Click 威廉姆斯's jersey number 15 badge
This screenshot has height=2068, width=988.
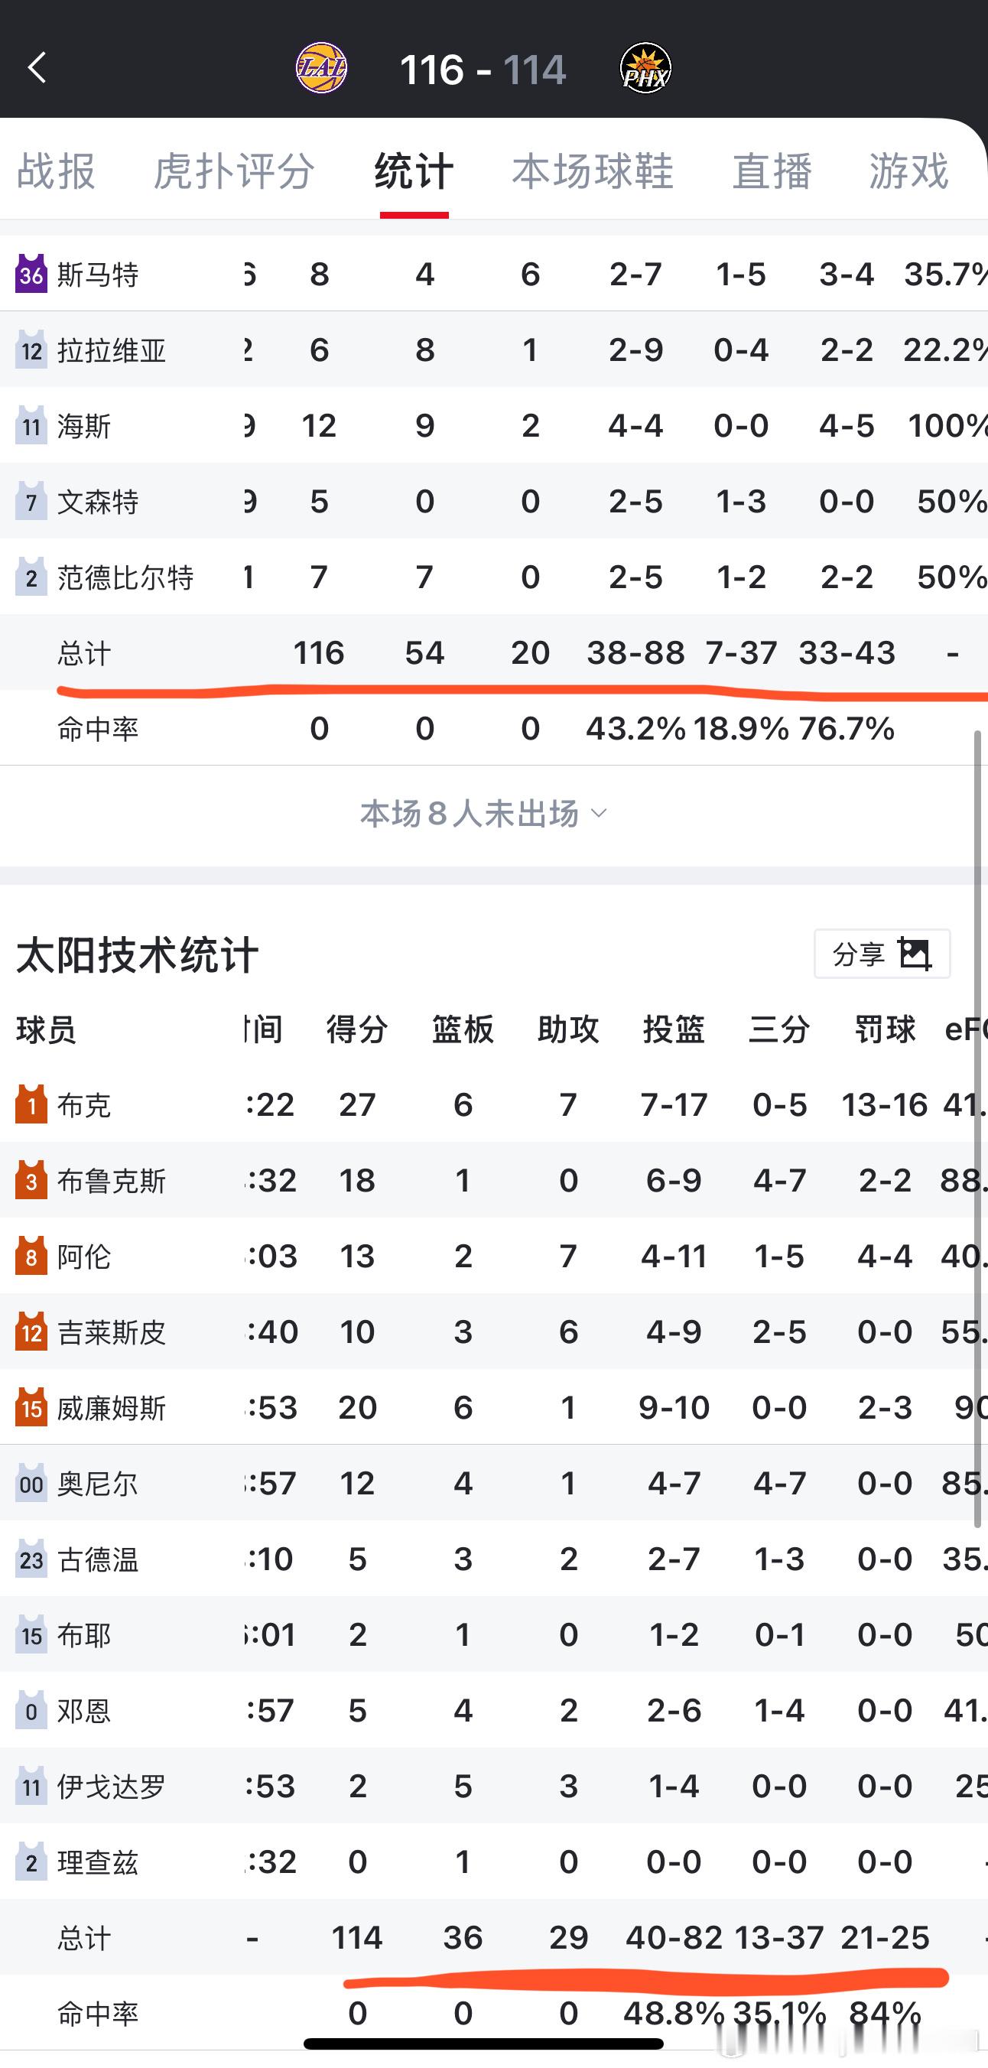pyautogui.click(x=30, y=1407)
